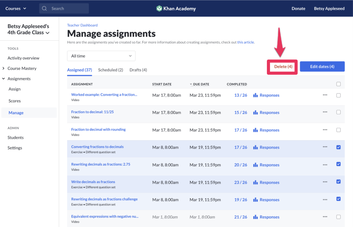Open more options for Write decimals as fractions
Screen dimensions: 353x227
click(325, 182)
